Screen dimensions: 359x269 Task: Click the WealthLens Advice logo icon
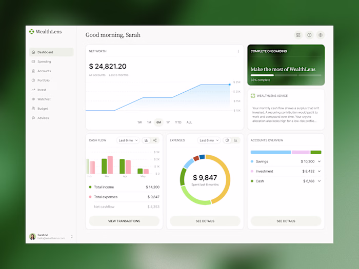coord(253,96)
